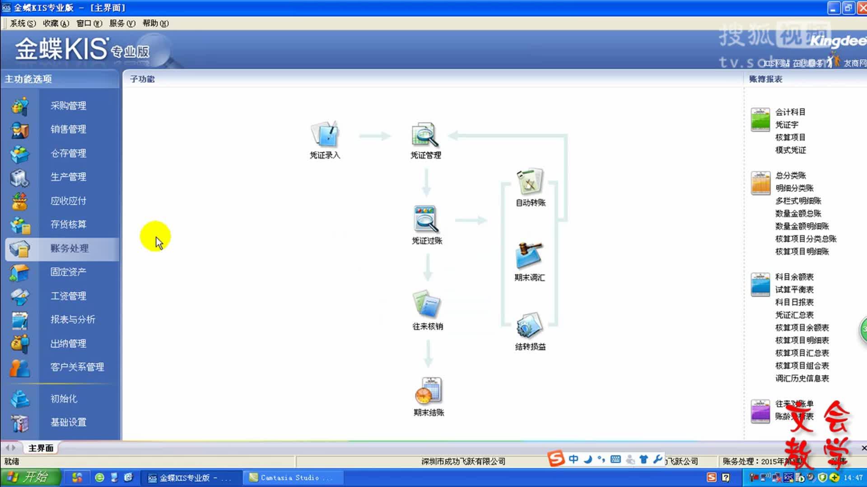
Task: Click the 期末结账 period-end closing icon
Action: coord(428,391)
